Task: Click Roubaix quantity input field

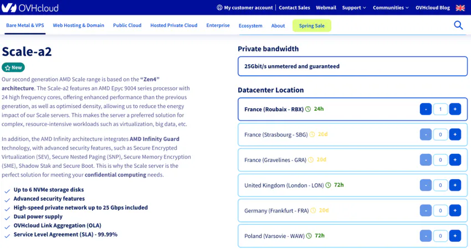Action: (441, 109)
